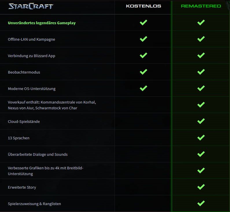Viewport: 230px width, 212px height.
Task: Click the StarCraft logo
Action: click(x=31, y=6)
